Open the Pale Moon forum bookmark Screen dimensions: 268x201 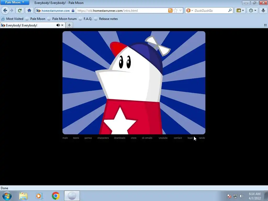(x=62, y=19)
